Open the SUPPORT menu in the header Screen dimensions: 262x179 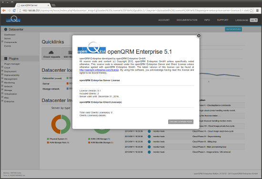tap(222, 20)
